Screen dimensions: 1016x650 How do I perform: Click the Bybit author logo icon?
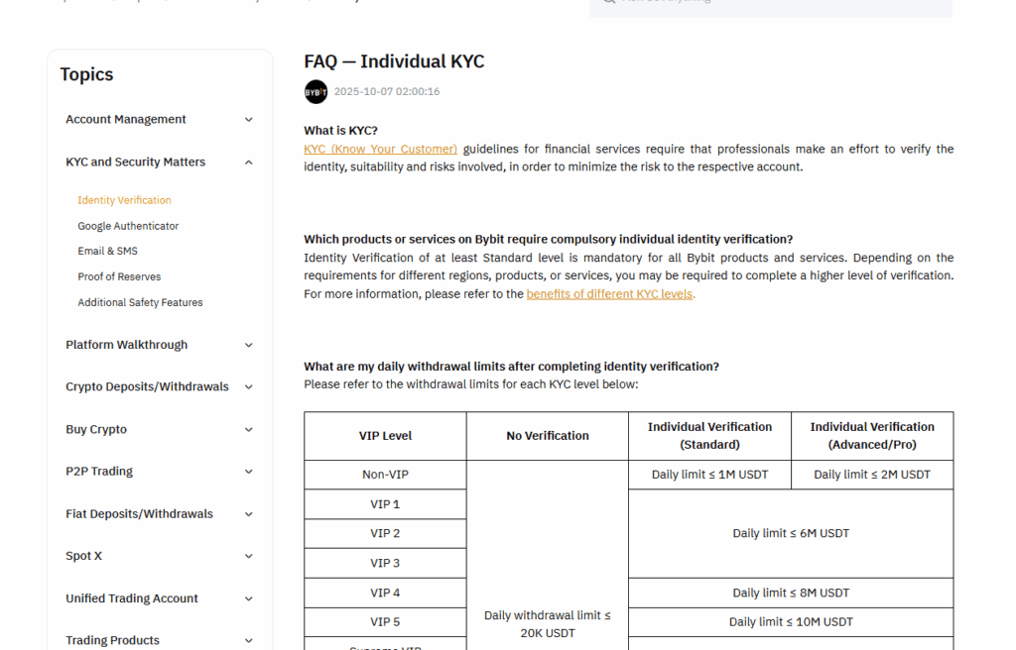[x=316, y=92]
